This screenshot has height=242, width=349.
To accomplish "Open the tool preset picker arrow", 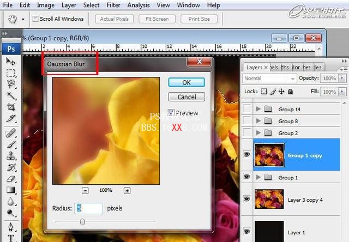I will tap(23, 20).
